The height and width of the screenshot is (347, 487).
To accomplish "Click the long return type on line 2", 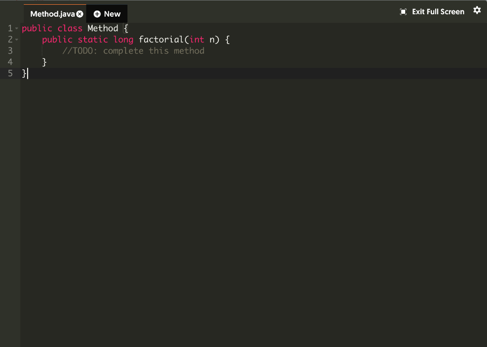I will click(x=123, y=39).
